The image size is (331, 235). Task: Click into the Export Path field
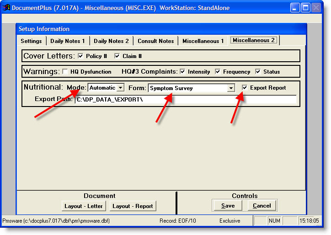[x=185, y=99]
